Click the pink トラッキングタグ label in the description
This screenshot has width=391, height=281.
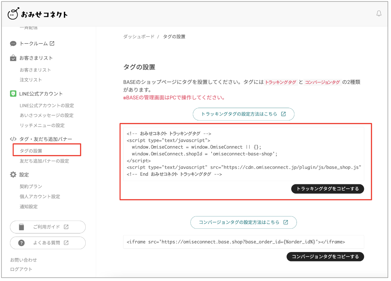(280, 82)
